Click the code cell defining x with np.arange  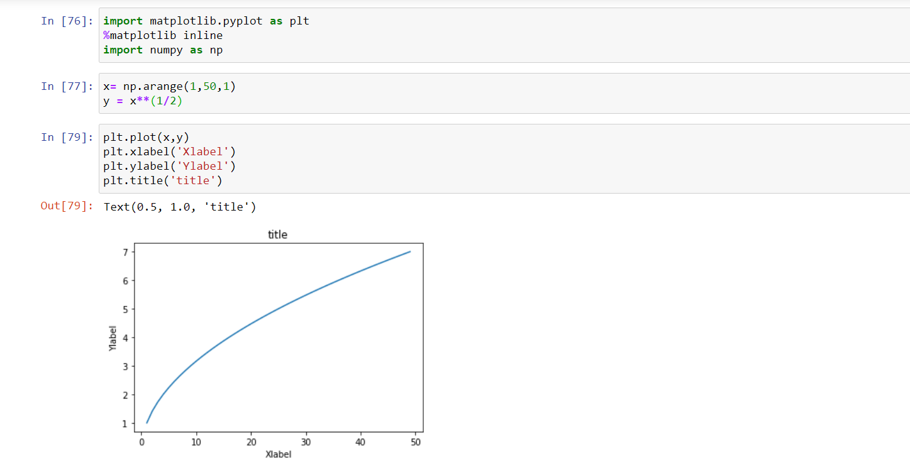(x=504, y=94)
